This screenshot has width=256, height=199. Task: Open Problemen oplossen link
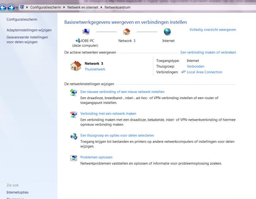[x=96, y=157]
